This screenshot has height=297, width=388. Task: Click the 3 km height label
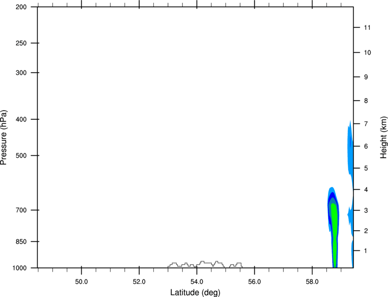366,211
